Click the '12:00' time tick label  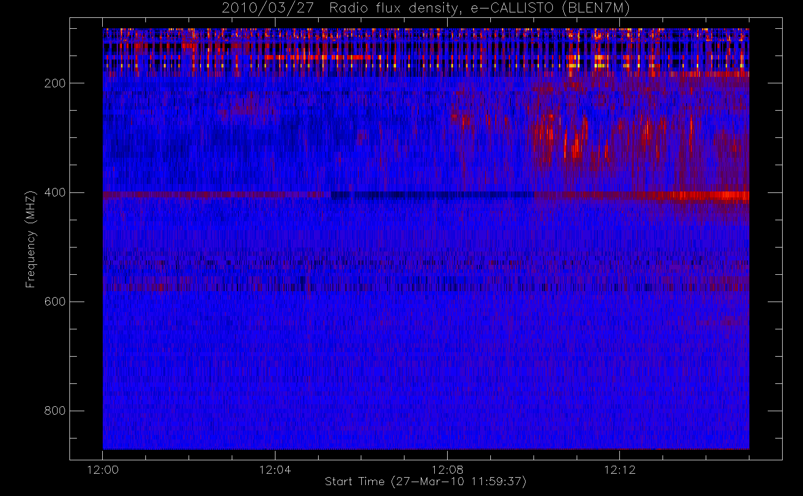coord(103,470)
